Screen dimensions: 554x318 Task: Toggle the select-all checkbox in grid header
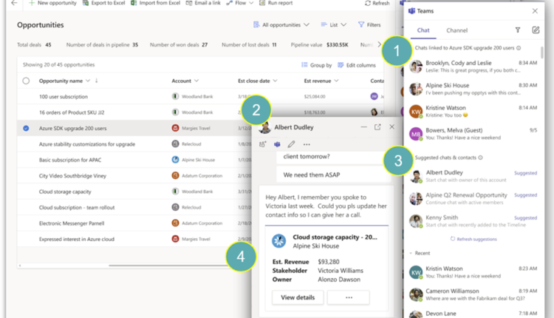27,81
